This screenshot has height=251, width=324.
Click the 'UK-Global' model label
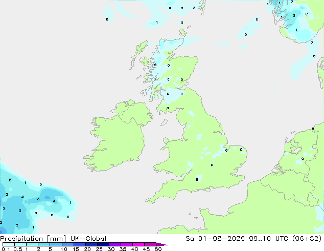pos(88,239)
